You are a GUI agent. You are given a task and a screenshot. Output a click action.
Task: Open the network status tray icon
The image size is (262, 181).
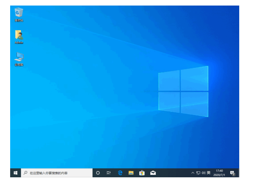[x=198, y=173]
